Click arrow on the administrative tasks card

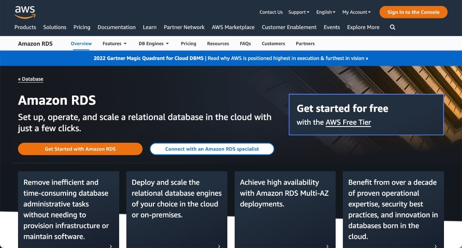[x=111, y=246]
